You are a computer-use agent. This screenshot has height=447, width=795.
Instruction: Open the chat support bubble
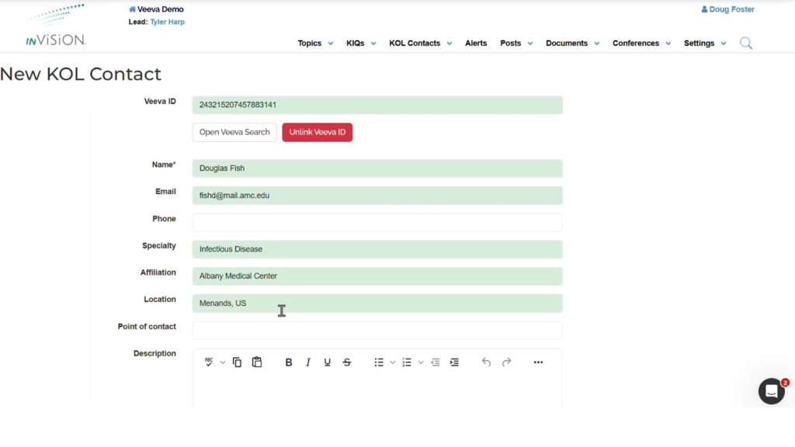tap(771, 392)
